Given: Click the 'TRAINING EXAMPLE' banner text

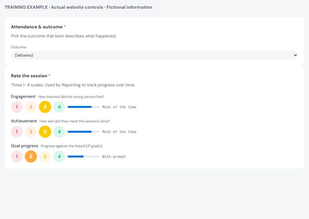Looking at the screenshot, I should tap(78, 7).
